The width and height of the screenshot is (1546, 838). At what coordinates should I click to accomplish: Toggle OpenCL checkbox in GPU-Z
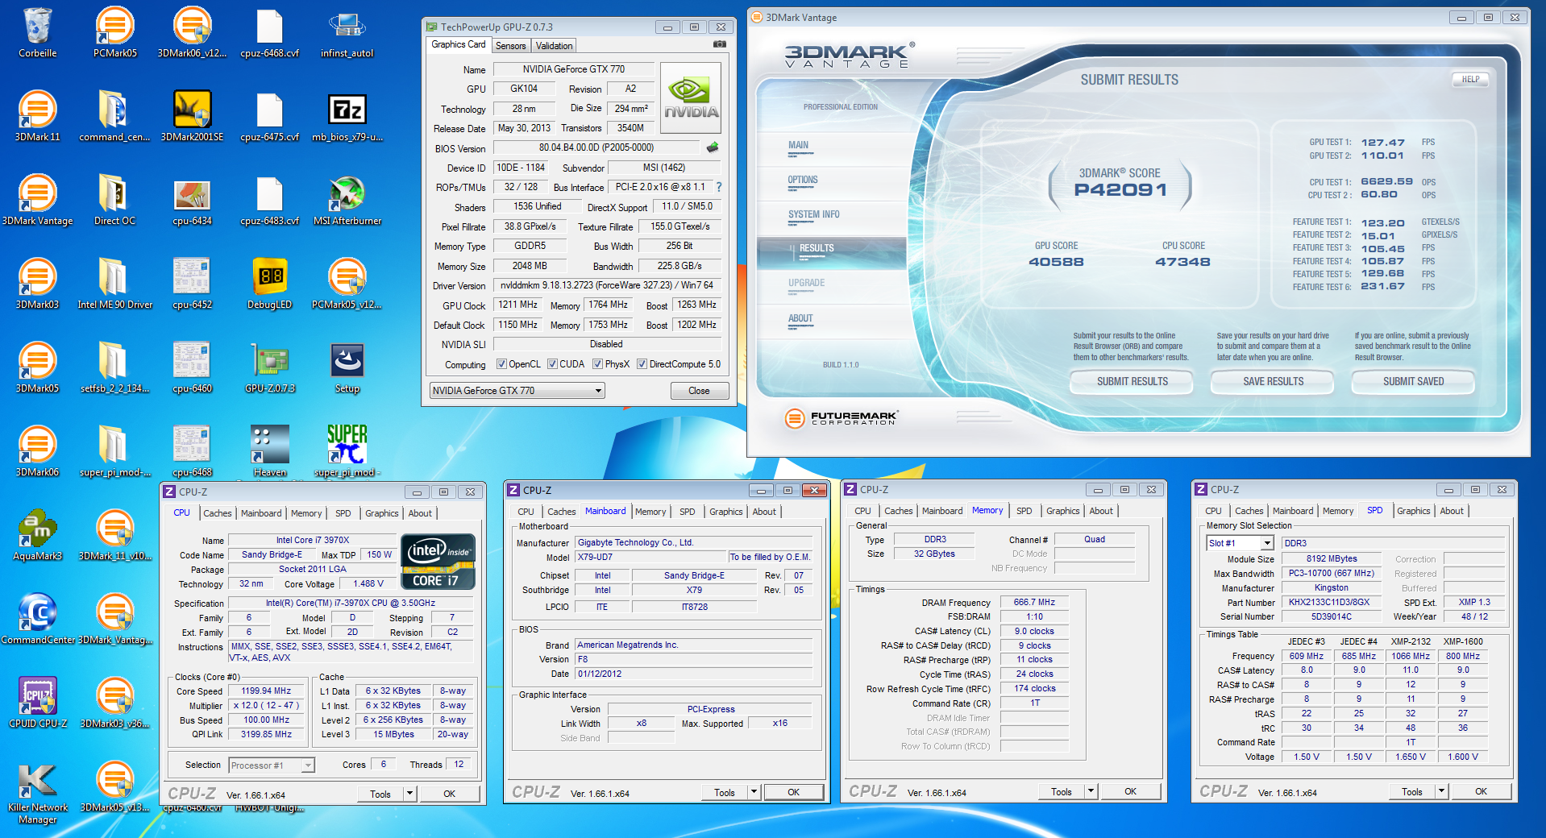(x=501, y=364)
